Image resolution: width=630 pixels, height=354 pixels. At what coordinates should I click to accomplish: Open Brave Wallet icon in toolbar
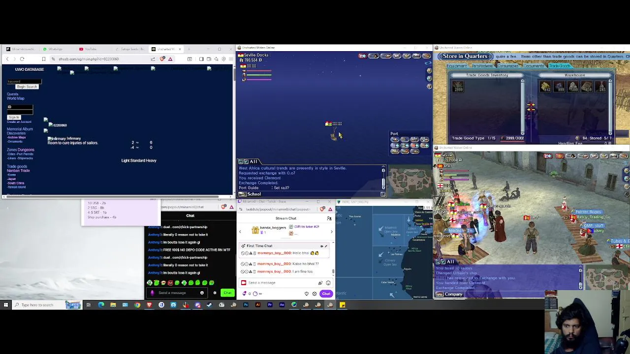[x=209, y=59]
